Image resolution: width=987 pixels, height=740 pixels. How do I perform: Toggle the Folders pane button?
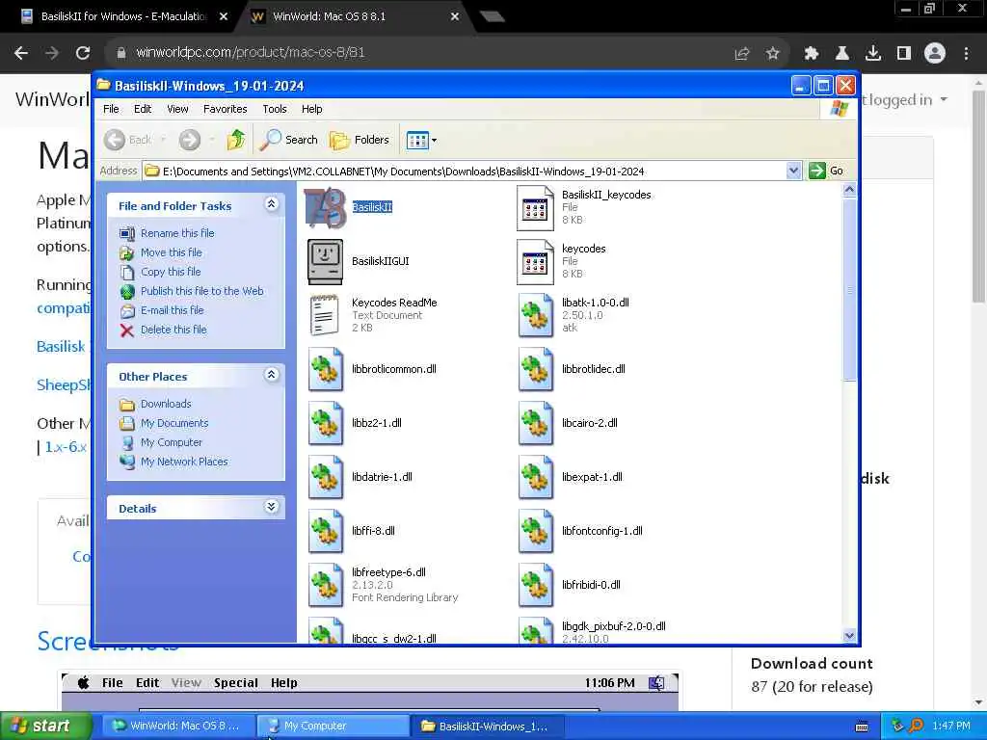tap(360, 140)
